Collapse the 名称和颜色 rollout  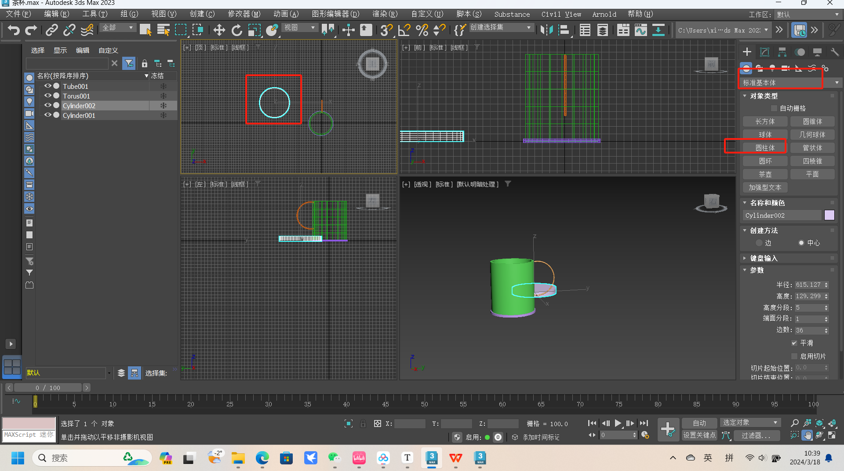pyautogui.click(x=745, y=203)
